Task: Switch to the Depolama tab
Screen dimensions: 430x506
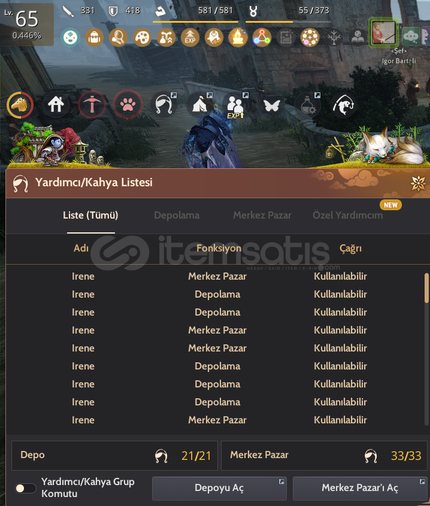Action: (x=177, y=215)
